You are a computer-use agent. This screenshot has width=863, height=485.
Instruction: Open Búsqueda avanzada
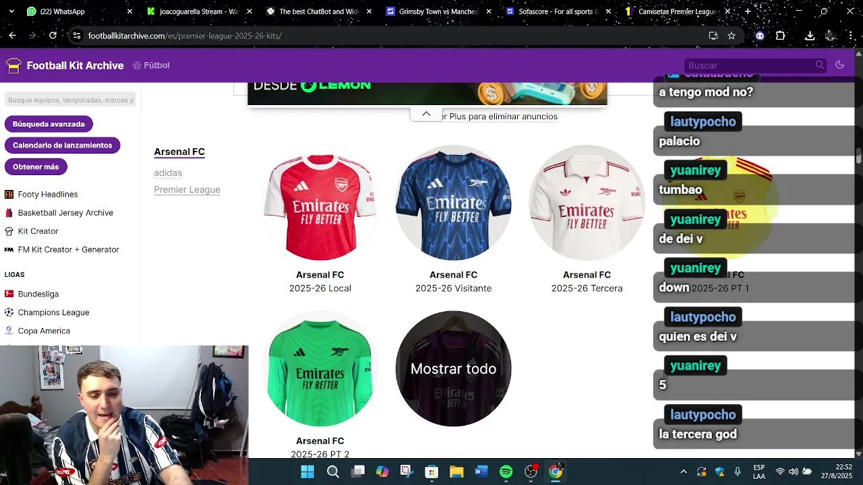(x=49, y=124)
